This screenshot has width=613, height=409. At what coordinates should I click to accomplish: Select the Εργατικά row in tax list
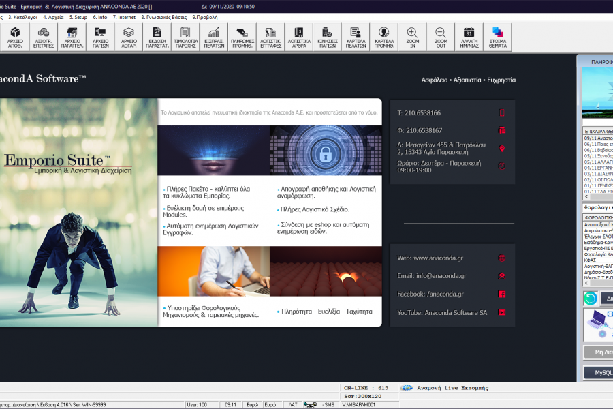pos(598,248)
